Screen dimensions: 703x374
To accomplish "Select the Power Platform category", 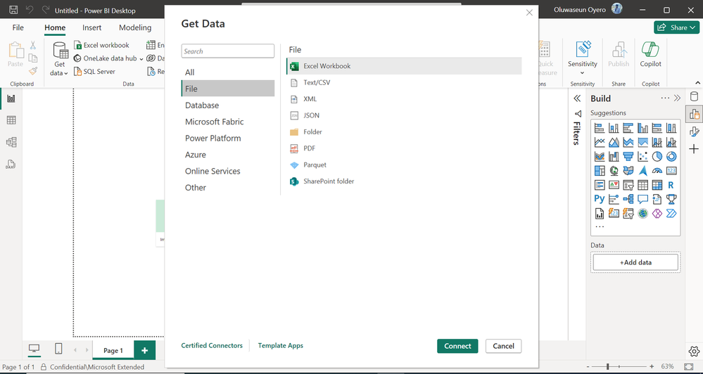I will [x=228, y=138].
